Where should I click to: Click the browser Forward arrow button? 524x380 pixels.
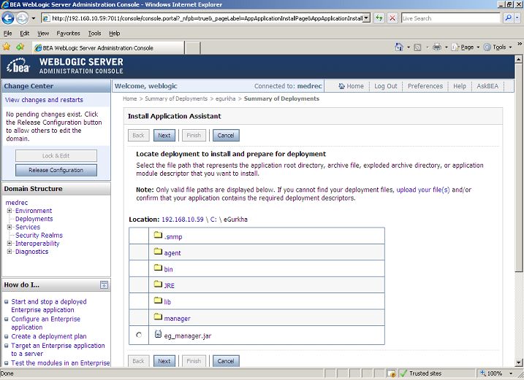coord(22,18)
